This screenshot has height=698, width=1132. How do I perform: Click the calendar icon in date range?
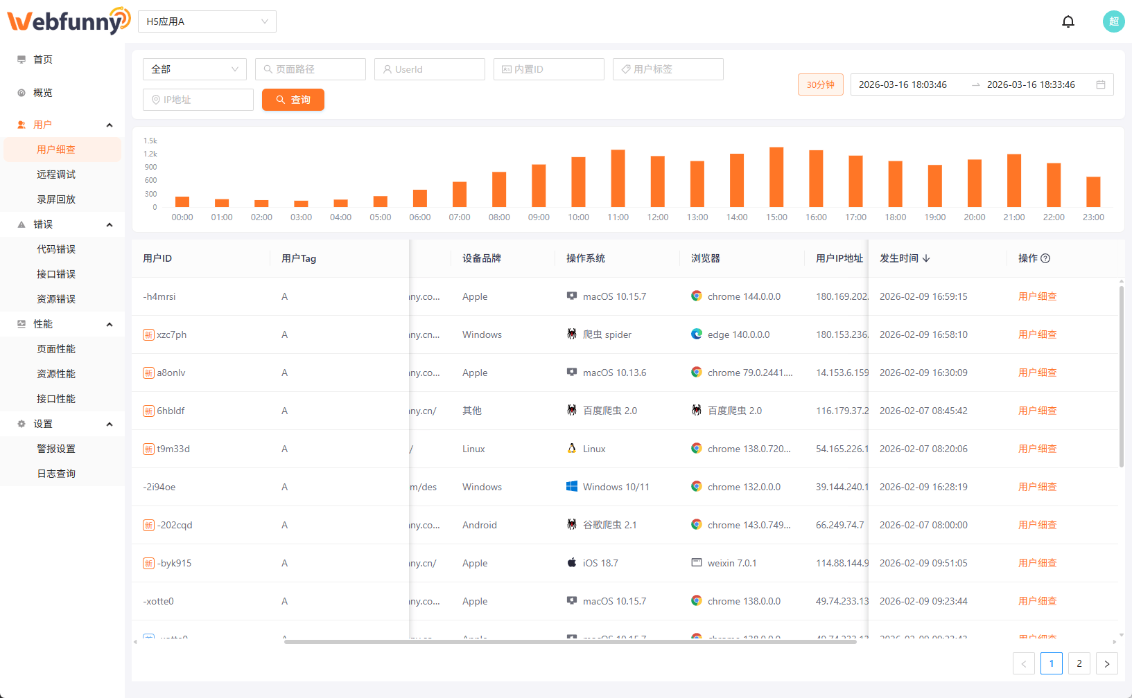pyautogui.click(x=1100, y=84)
